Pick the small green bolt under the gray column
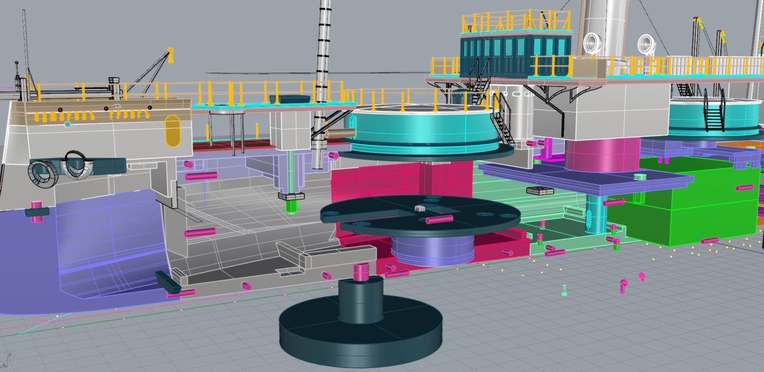The height and width of the screenshot is (372, 764). [291, 206]
